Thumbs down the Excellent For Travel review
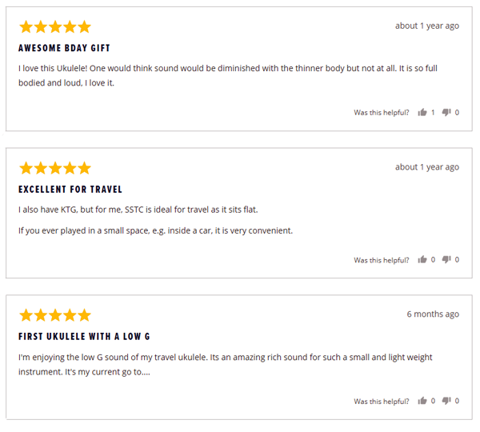This screenshot has height=432, width=480. [446, 260]
